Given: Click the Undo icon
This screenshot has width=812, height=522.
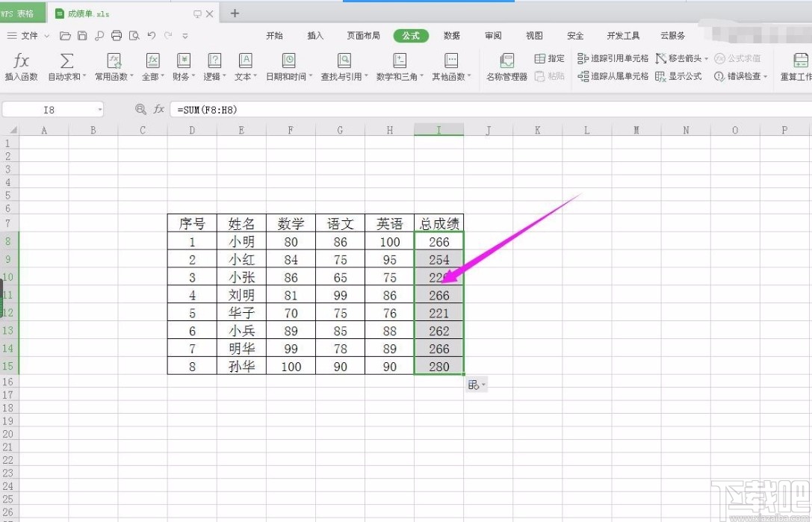Looking at the screenshot, I should coord(150,35).
